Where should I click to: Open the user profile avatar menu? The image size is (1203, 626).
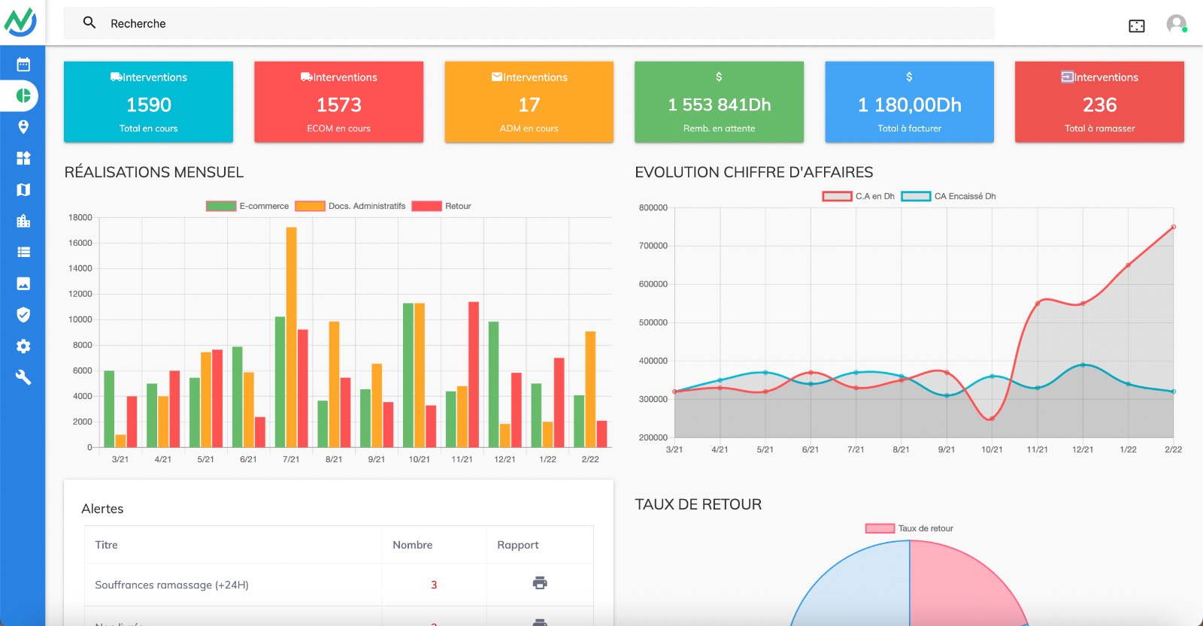[x=1177, y=24]
